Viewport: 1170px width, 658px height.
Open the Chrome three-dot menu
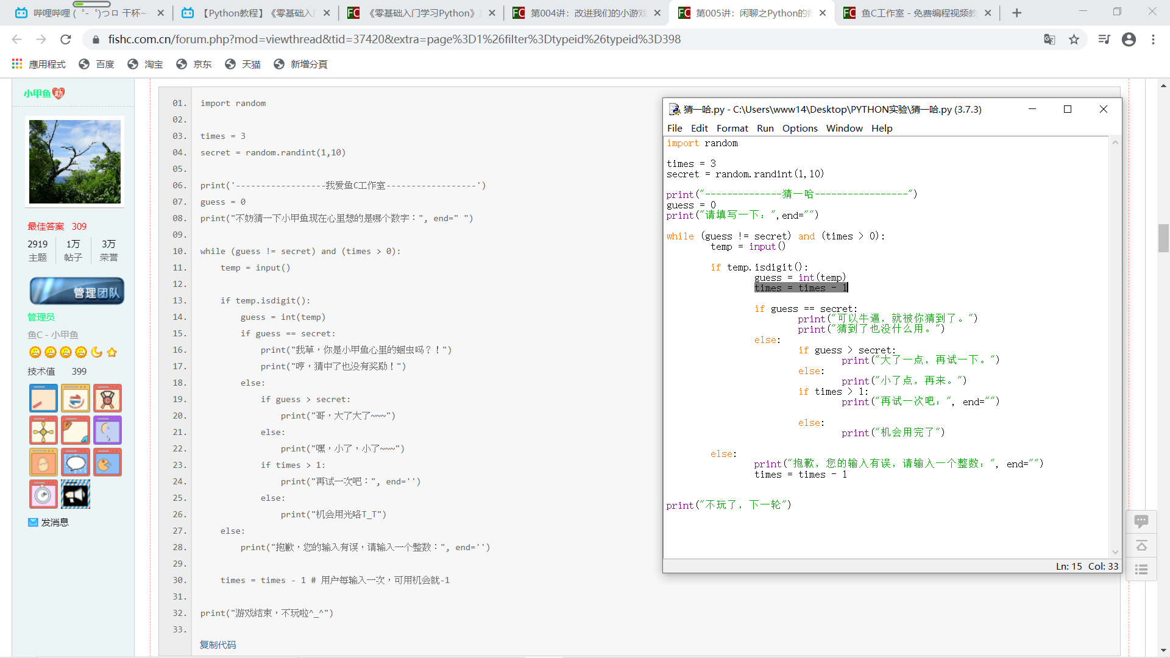click(1153, 40)
